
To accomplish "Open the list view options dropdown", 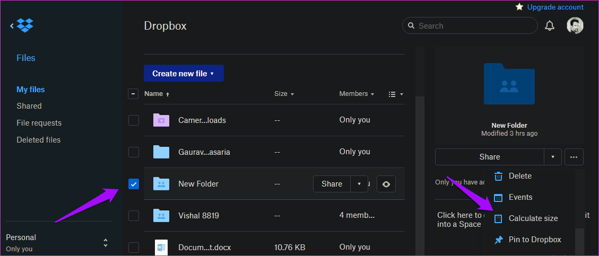I will click(x=396, y=94).
